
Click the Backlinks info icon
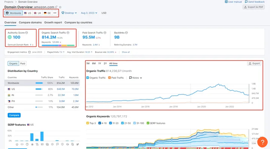[x=126, y=33]
